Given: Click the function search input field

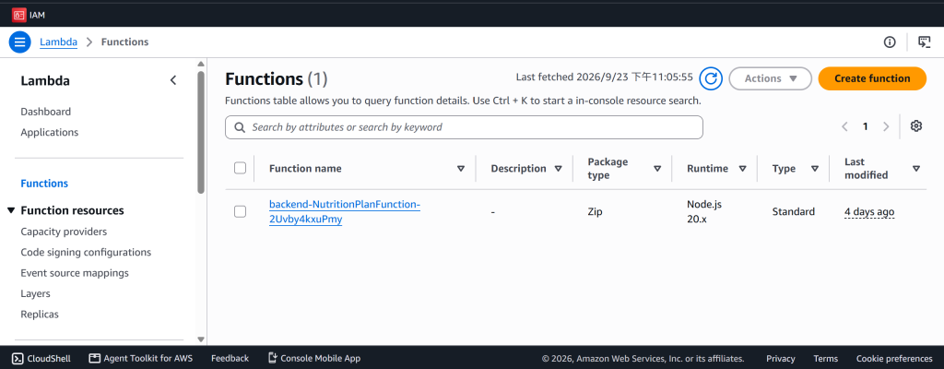Looking at the screenshot, I should click(464, 127).
